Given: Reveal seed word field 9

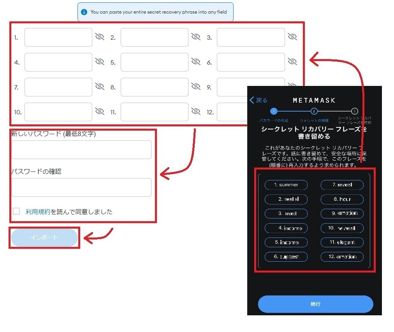Looking at the screenshot, I should tap(292, 87).
